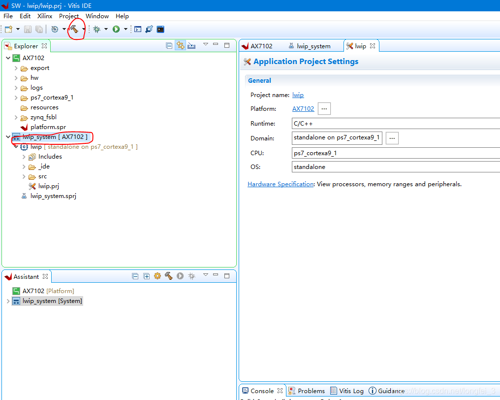Collapse all in Assistant panel
This screenshot has width=500, height=400.
tap(135, 276)
